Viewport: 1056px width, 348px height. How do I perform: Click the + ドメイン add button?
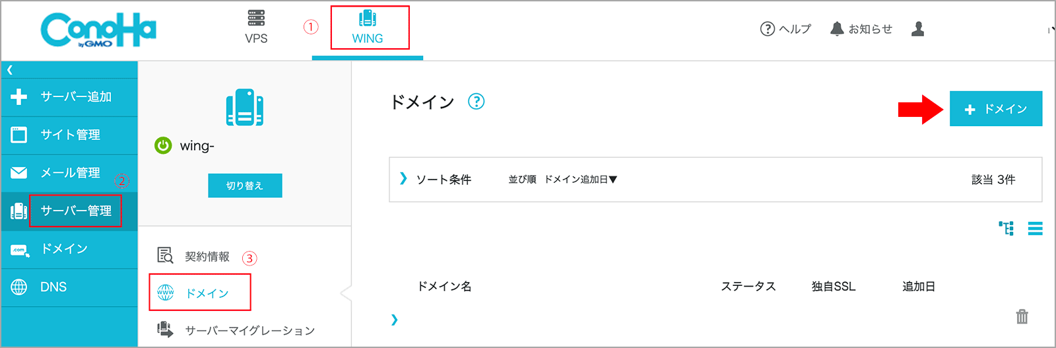coord(995,109)
